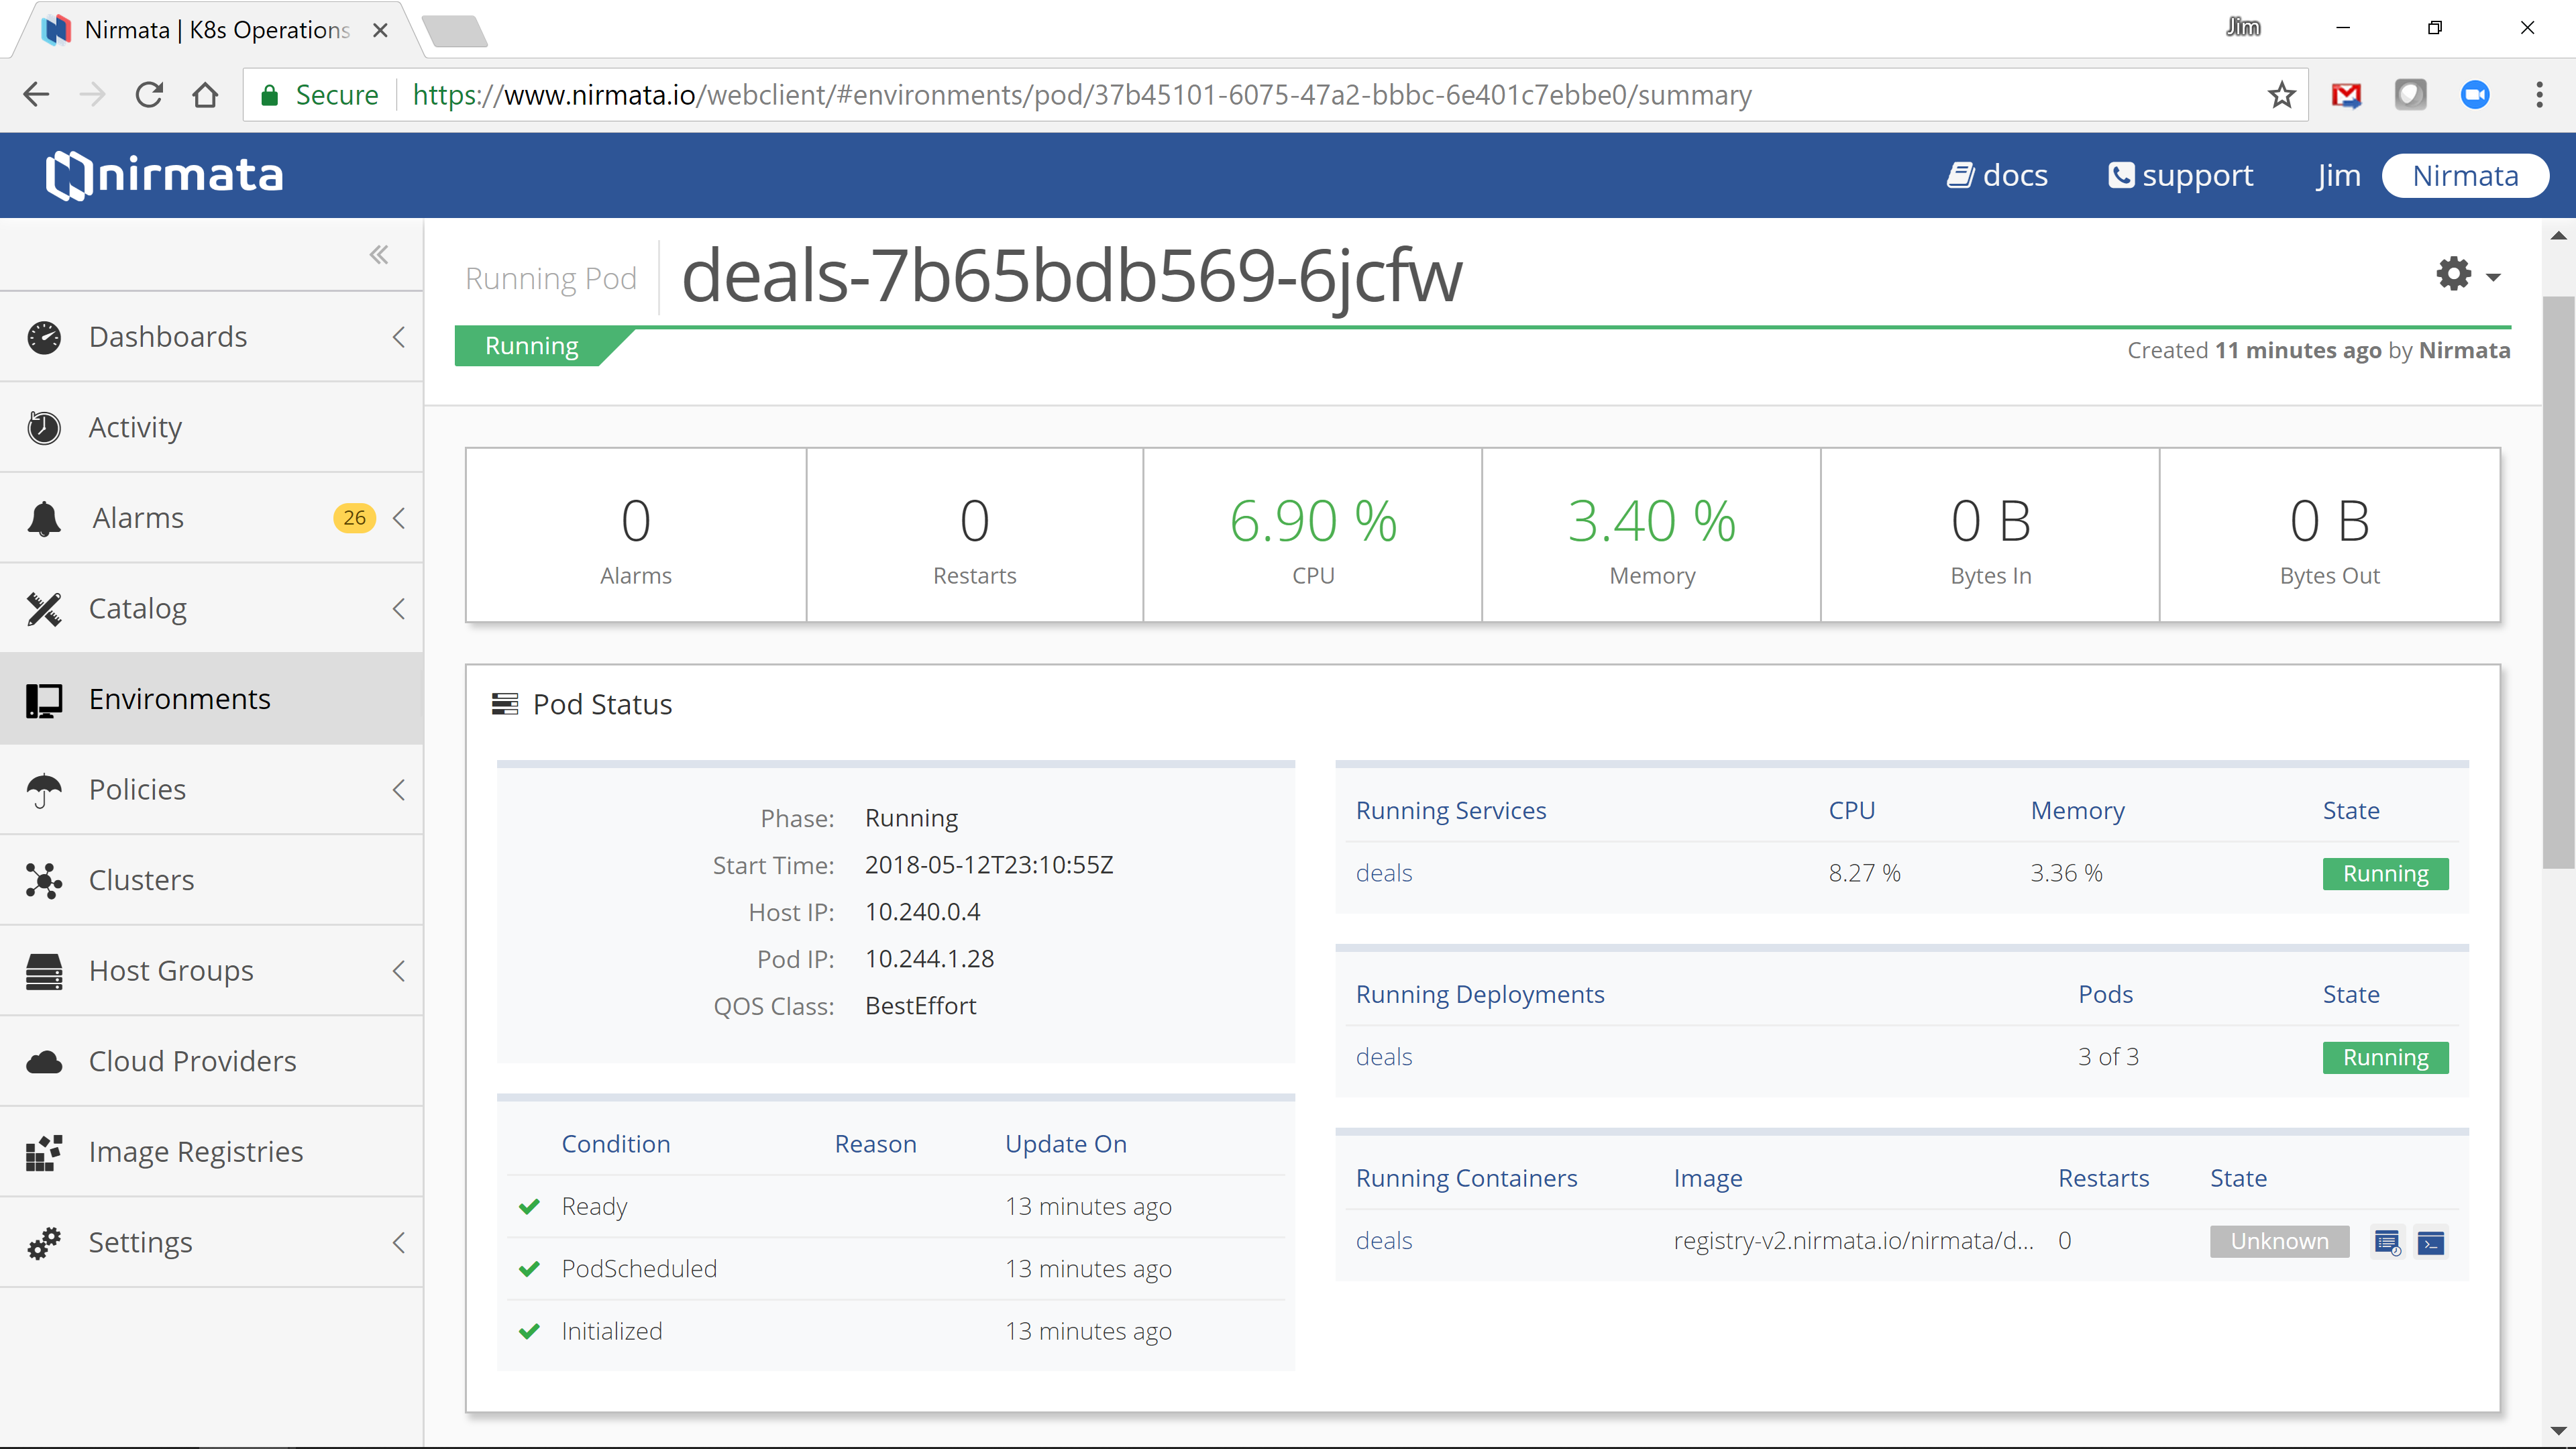Expand Catalog submenu chevron
Screen dimensions: 2576x1449
(x=399, y=609)
